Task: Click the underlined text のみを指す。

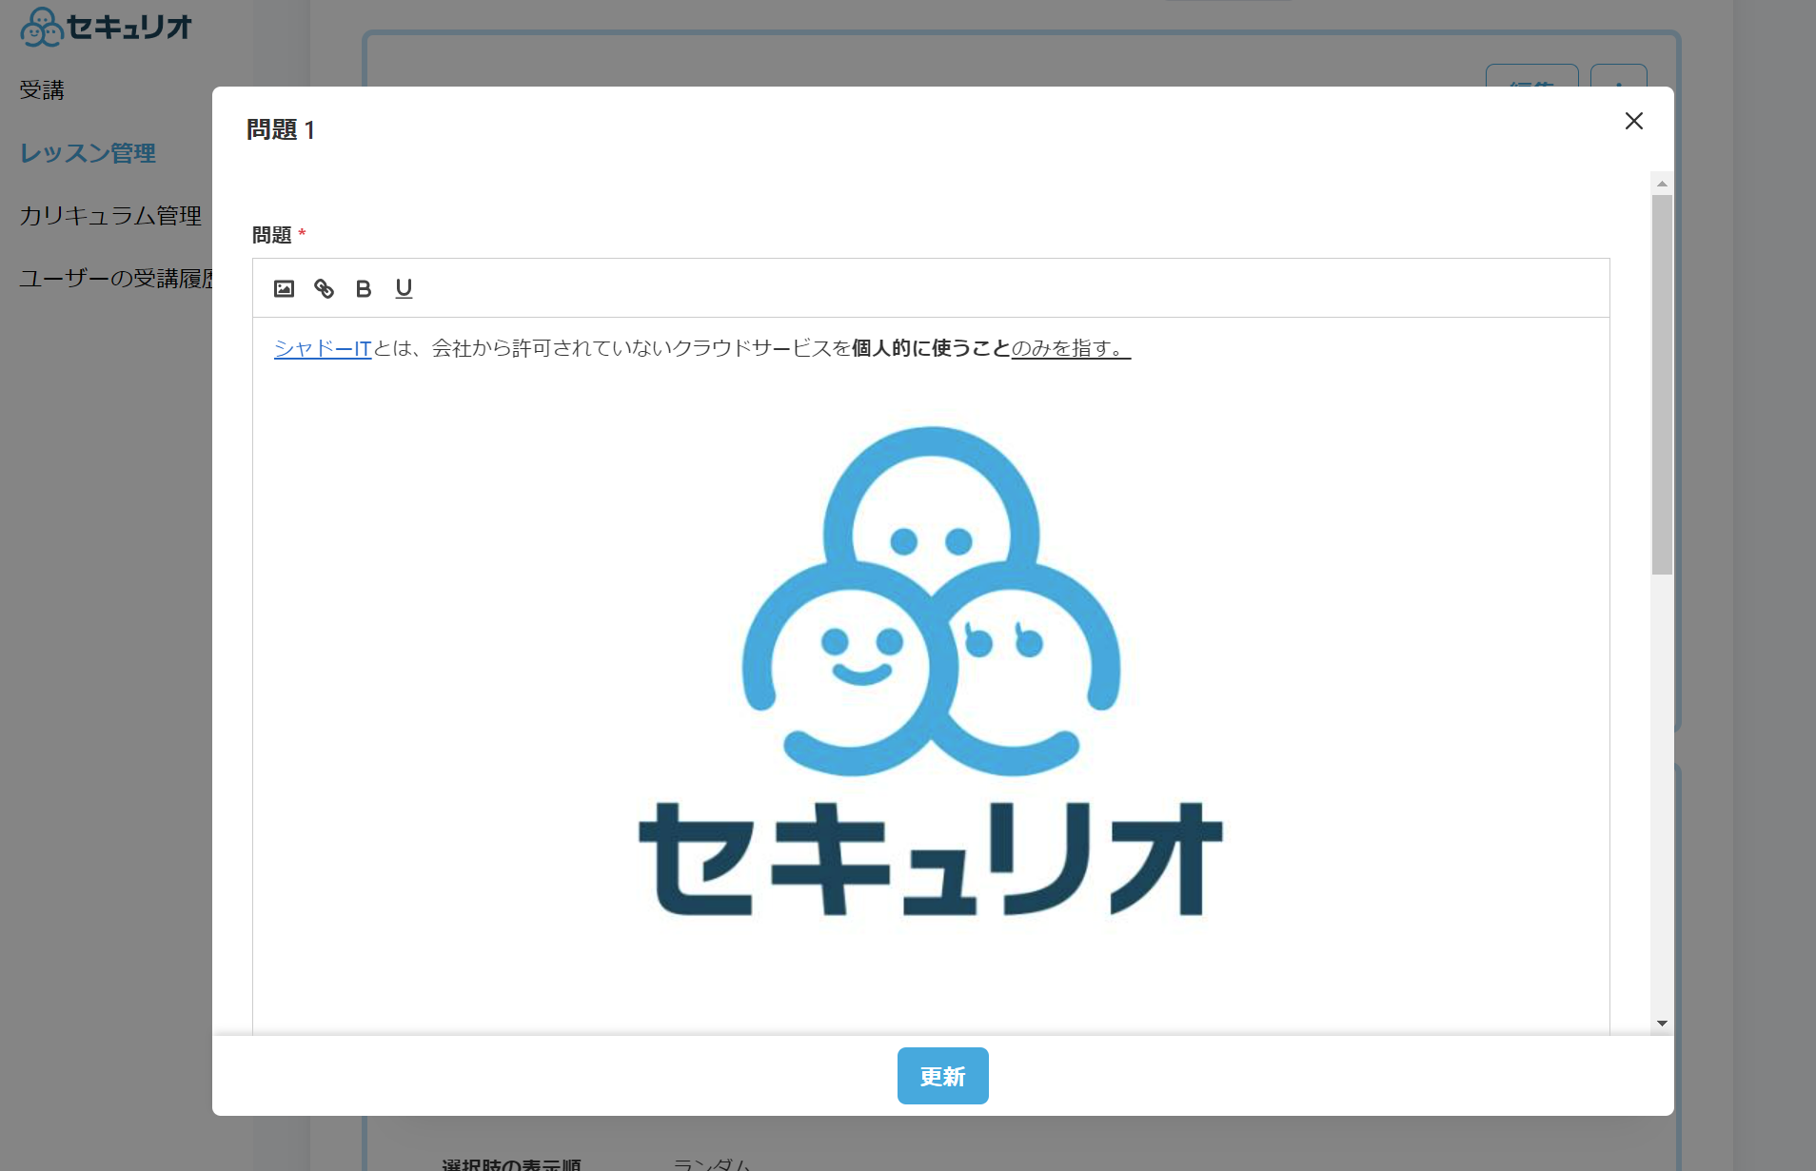Action: [x=1071, y=348]
